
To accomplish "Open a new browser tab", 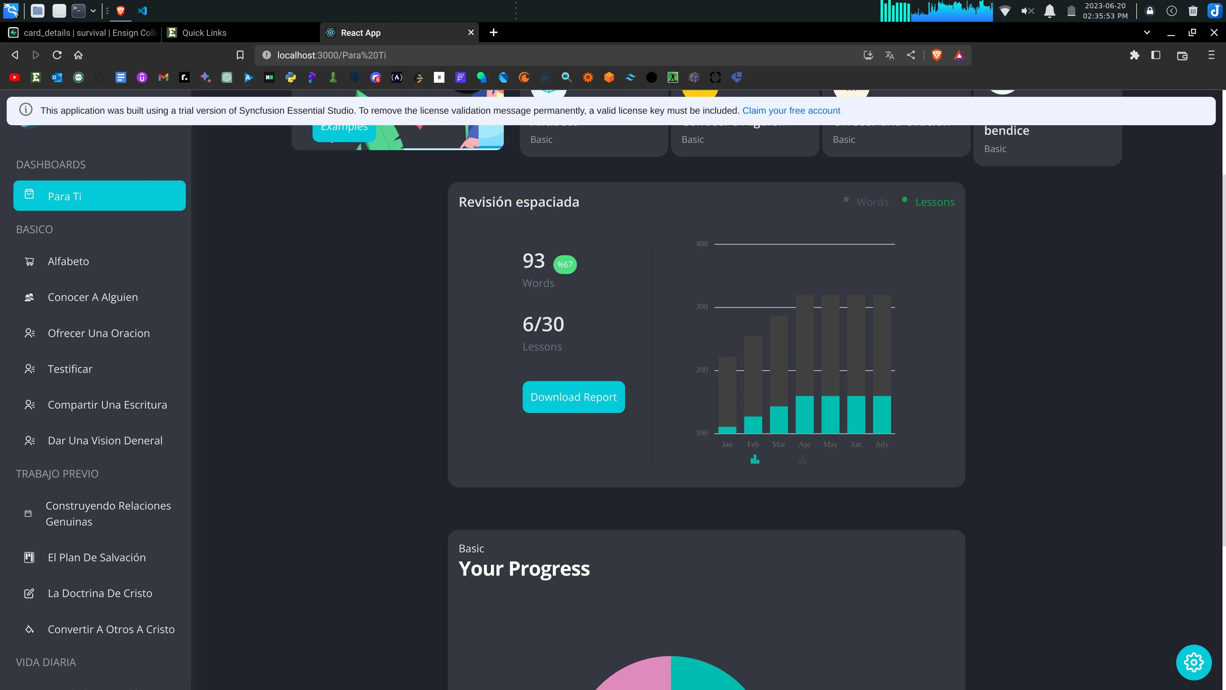I will coord(494,32).
